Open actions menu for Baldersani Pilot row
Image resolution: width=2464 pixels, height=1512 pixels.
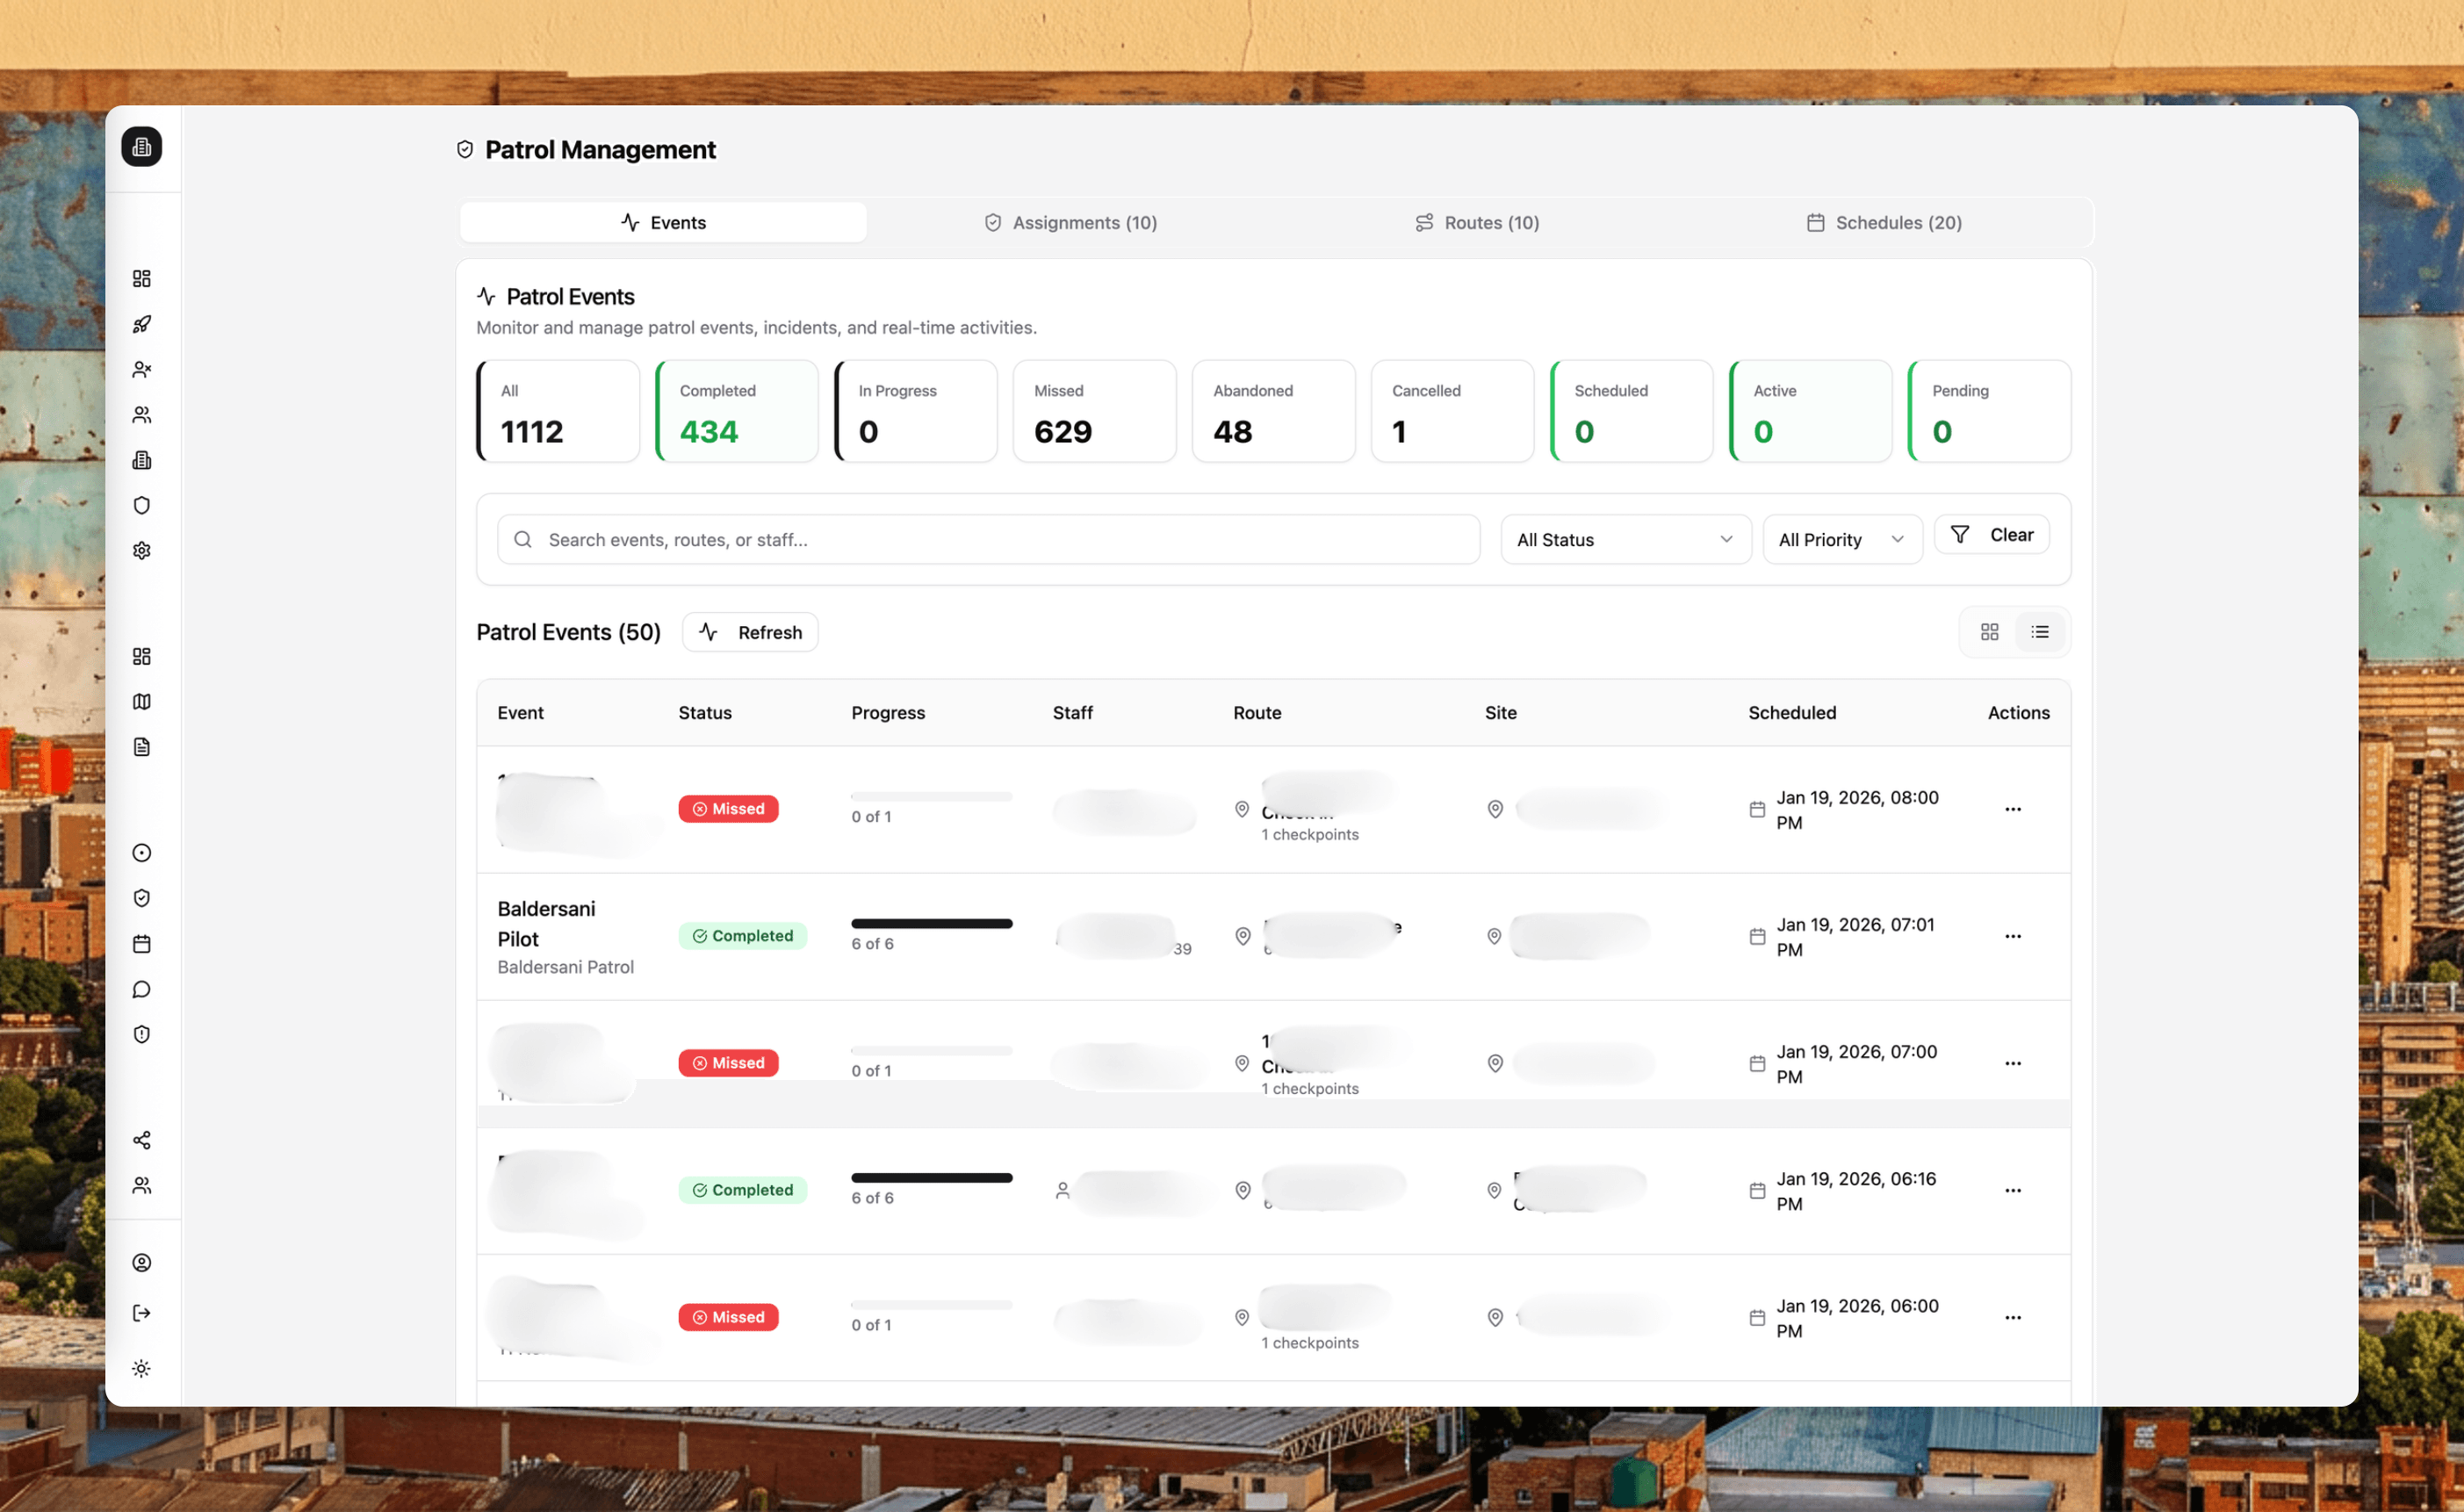pos(2012,937)
